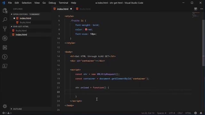This screenshot has width=205, height=115.
Task: Open the Search view in the activity bar
Action: pyautogui.click(x=5, y=20)
